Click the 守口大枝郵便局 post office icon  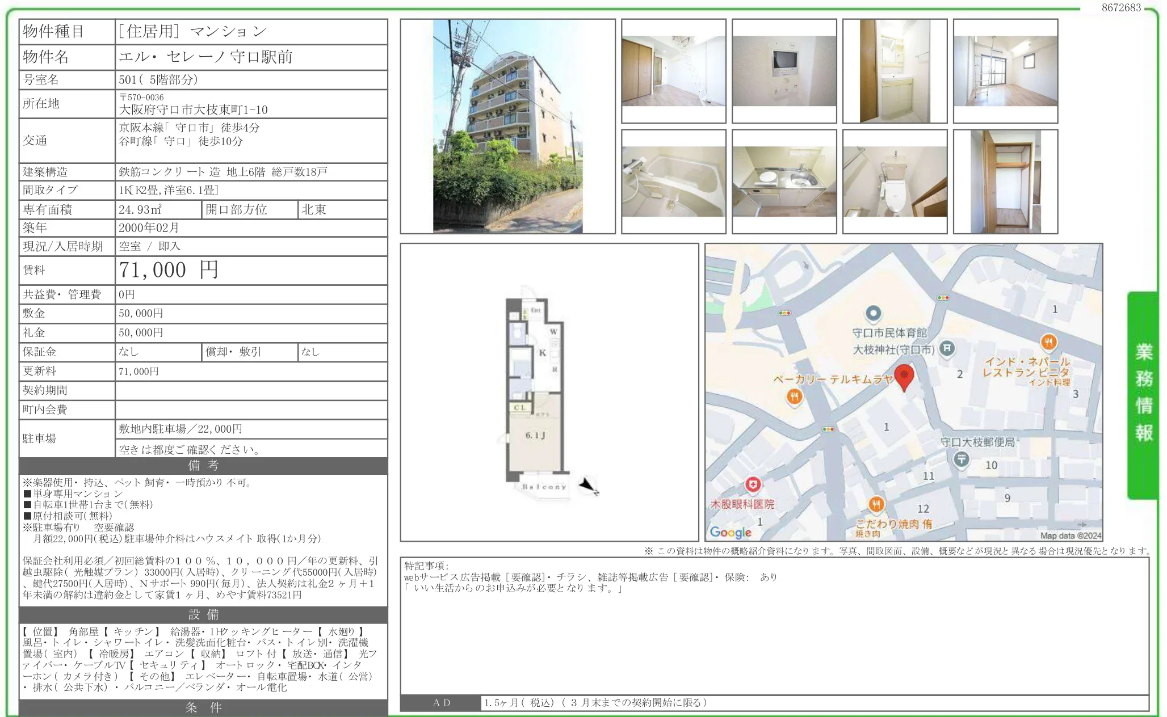[x=961, y=458]
